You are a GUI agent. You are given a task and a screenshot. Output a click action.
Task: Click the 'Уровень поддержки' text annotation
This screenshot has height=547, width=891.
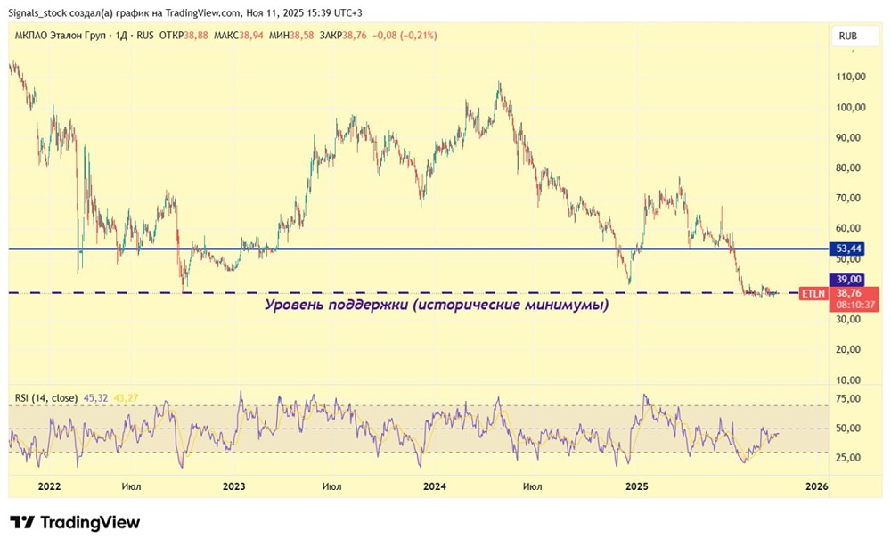(x=437, y=306)
